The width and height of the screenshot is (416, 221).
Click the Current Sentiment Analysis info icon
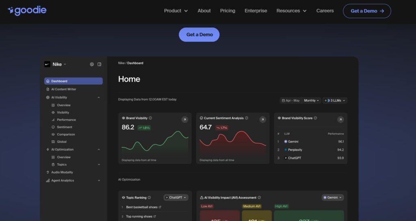click(247, 118)
